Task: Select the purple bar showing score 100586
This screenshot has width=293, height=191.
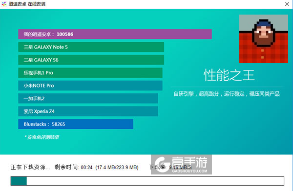Action: tap(115, 34)
